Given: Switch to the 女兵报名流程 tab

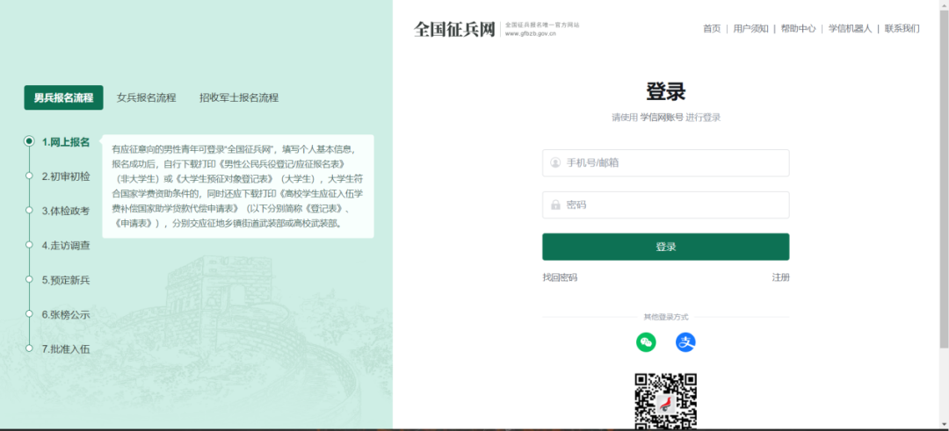Looking at the screenshot, I should coord(147,97).
